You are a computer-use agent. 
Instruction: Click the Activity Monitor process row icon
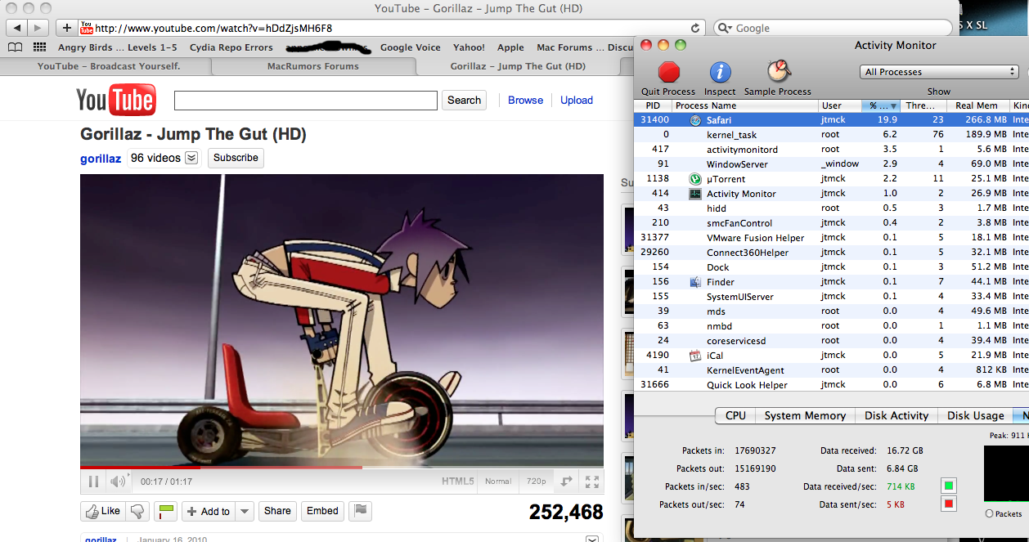pyautogui.click(x=695, y=194)
